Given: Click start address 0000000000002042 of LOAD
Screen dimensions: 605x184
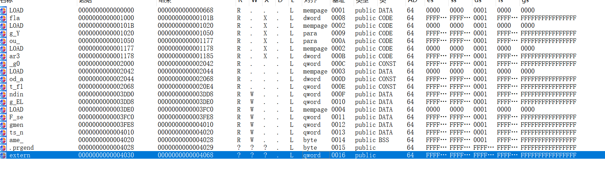Looking at the screenshot, I should 106,71.
